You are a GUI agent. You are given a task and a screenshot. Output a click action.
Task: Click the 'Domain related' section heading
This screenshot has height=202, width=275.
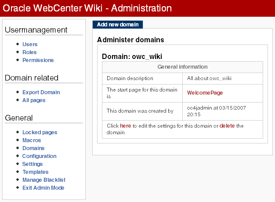[32, 78]
